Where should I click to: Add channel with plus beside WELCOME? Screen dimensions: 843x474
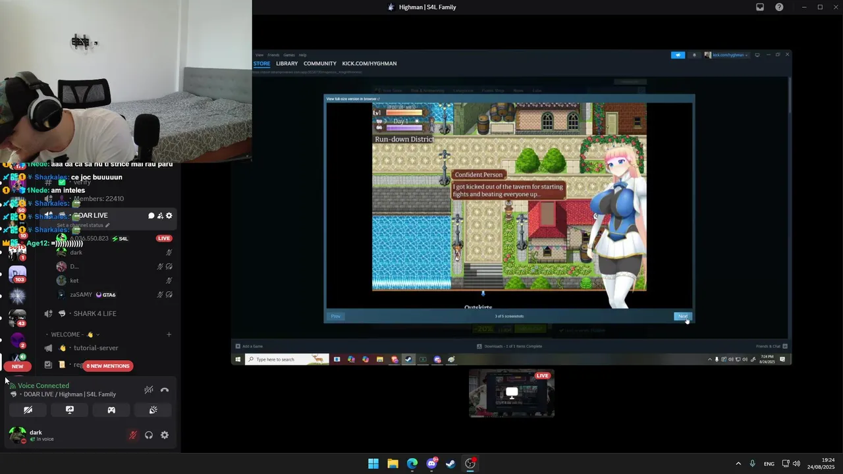click(x=169, y=334)
